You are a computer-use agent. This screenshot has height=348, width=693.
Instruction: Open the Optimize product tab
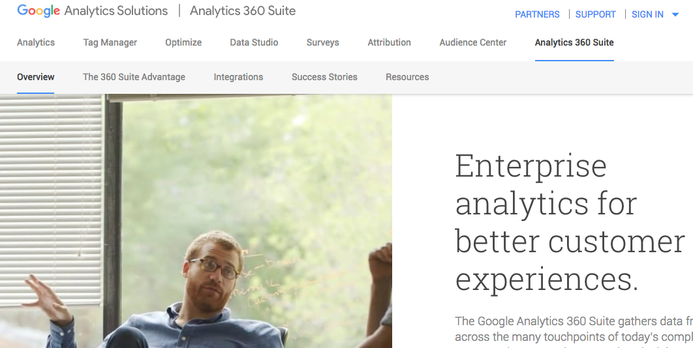click(183, 42)
